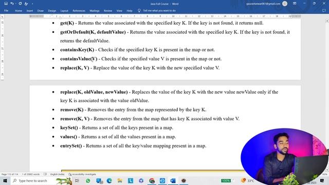The image size is (329, 185).
Task: Click the 'Tell me what you want to do' box
Action: point(159,11)
